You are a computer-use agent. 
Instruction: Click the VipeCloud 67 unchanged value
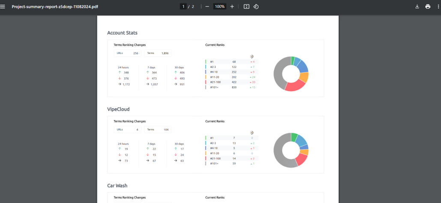pos(154,161)
